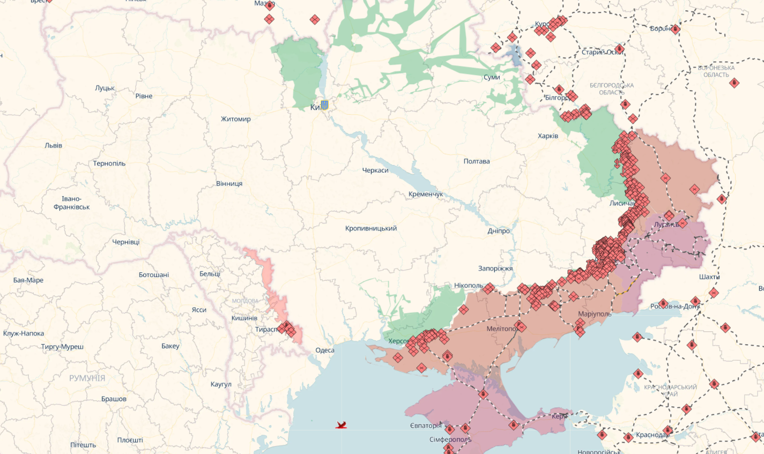Viewport: 764px width, 454px height.
Task: Click the Новоросійськ city label
Action: coord(599,451)
